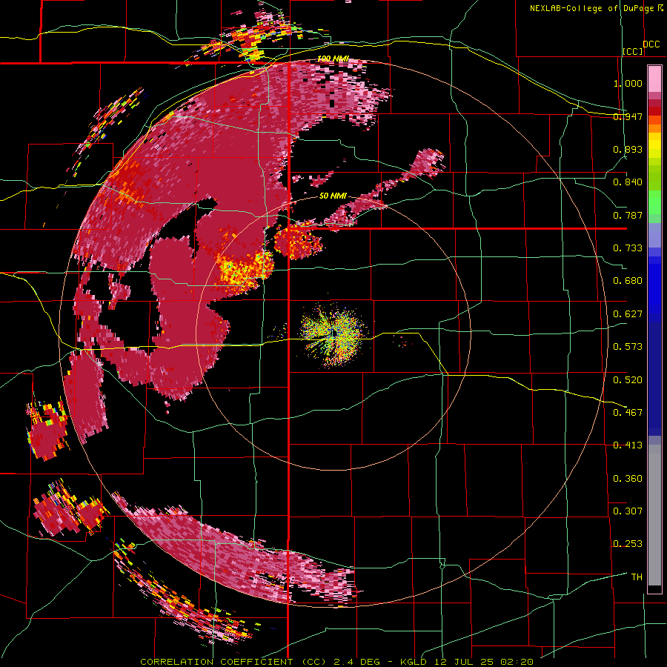667x667 pixels.
Task: Click the 100 NMI range ring label
Action: point(333,59)
